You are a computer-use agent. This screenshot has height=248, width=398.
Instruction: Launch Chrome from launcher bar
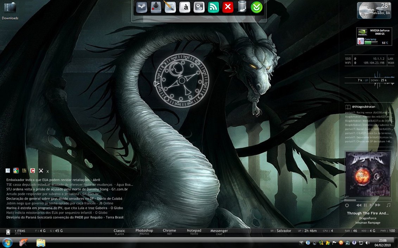coord(169,232)
